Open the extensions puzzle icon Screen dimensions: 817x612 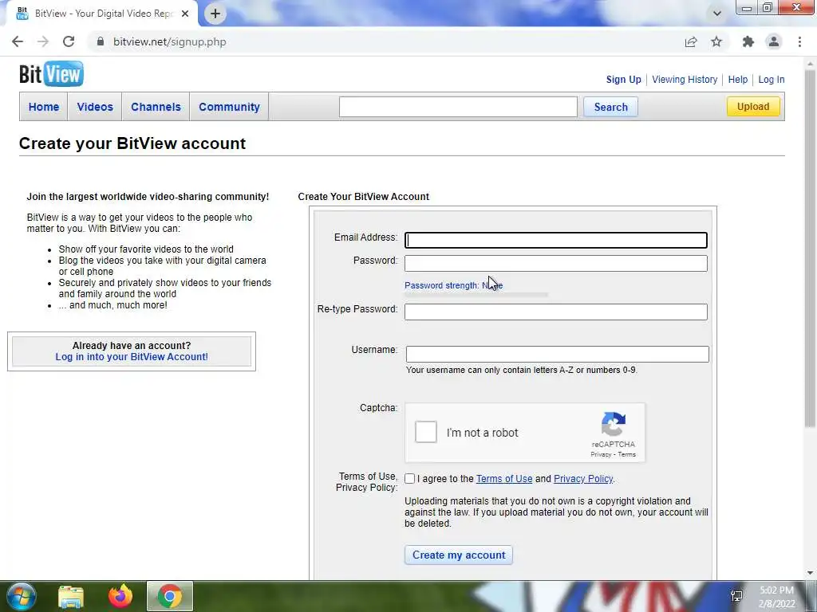click(748, 41)
